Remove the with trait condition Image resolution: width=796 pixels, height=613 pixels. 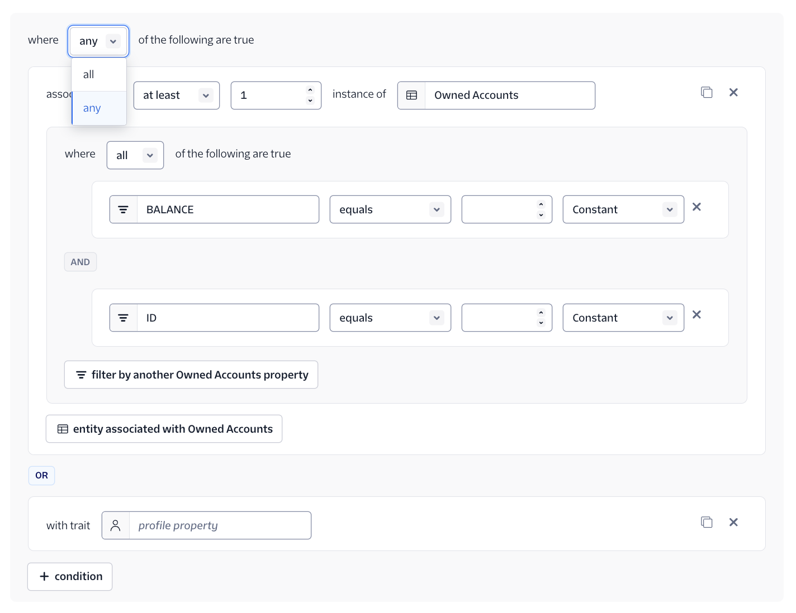coord(733,523)
